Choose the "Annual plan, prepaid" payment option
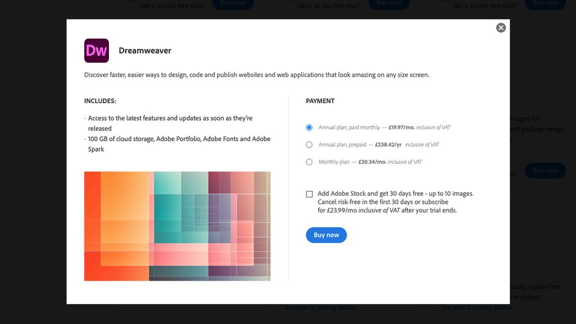Screen dimensions: 576x324 (x=309, y=144)
